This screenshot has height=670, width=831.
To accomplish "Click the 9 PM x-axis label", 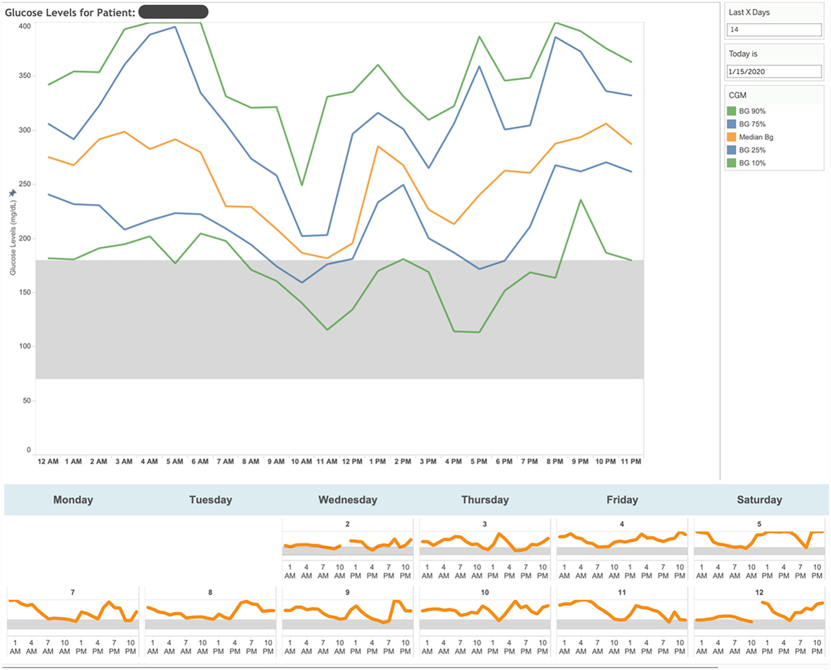I will click(580, 461).
